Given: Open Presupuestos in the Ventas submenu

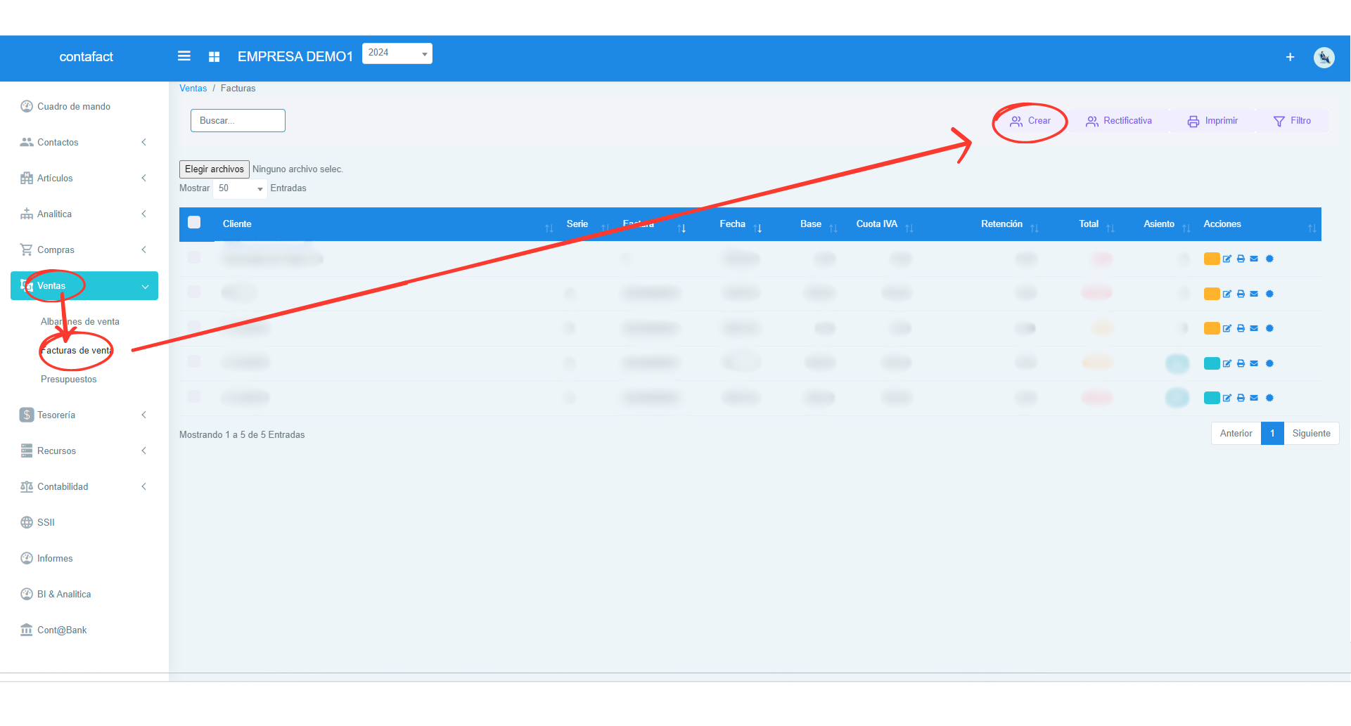Looking at the screenshot, I should click(x=69, y=380).
